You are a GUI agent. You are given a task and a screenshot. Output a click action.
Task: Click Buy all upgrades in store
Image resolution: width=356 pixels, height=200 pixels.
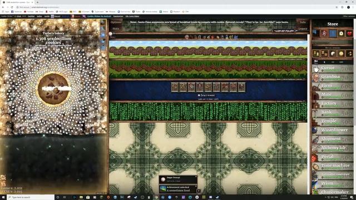(x=333, y=48)
